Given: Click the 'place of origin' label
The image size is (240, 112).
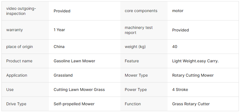Looking at the screenshot, I should 20,47.
